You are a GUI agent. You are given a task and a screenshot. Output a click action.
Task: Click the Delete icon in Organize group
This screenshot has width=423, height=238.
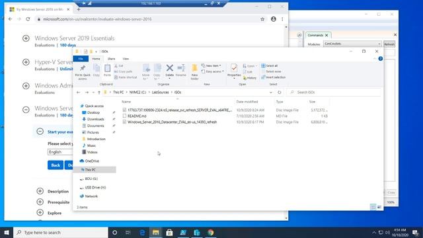[169, 71]
